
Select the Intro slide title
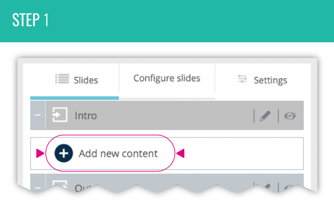tap(85, 116)
